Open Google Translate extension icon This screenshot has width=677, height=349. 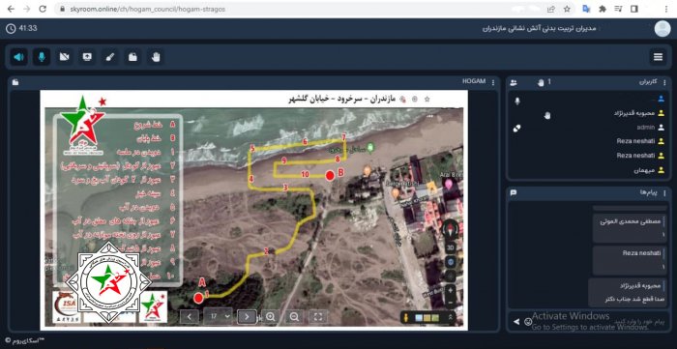coord(586,9)
